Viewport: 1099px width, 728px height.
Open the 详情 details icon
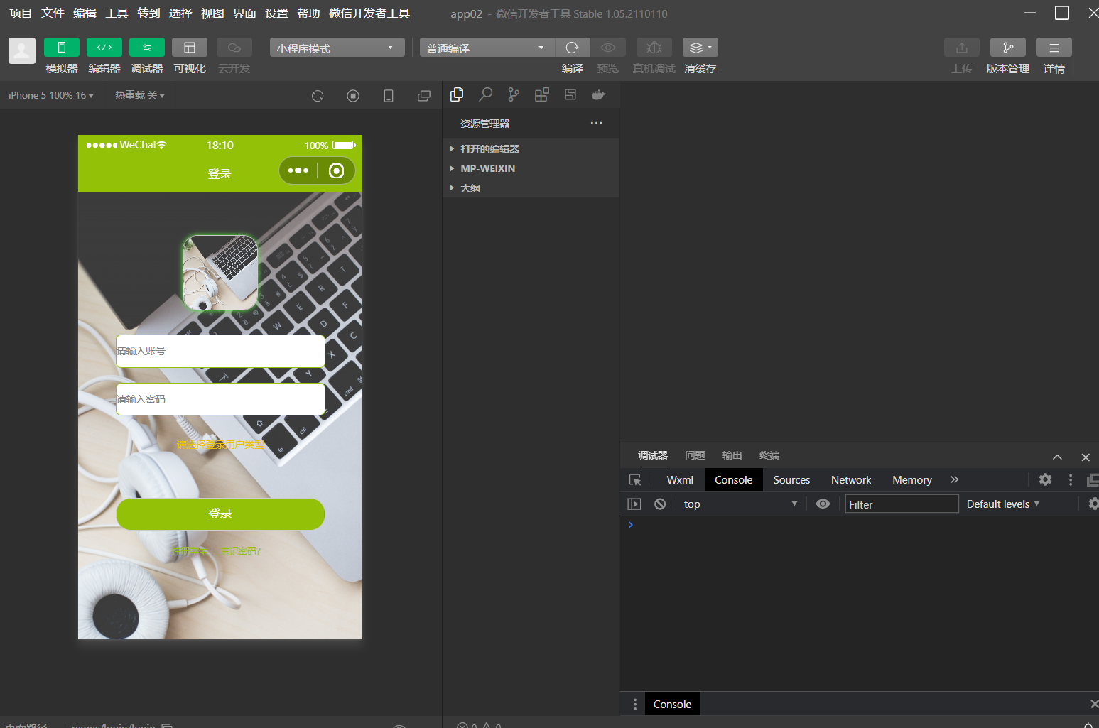pyautogui.click(x=1054, y=48)
